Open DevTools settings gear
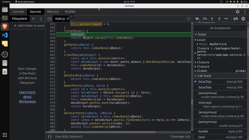 tap(237, 12)
